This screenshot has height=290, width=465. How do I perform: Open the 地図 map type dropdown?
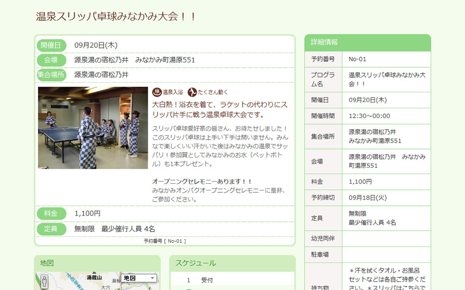click(139, 278)
